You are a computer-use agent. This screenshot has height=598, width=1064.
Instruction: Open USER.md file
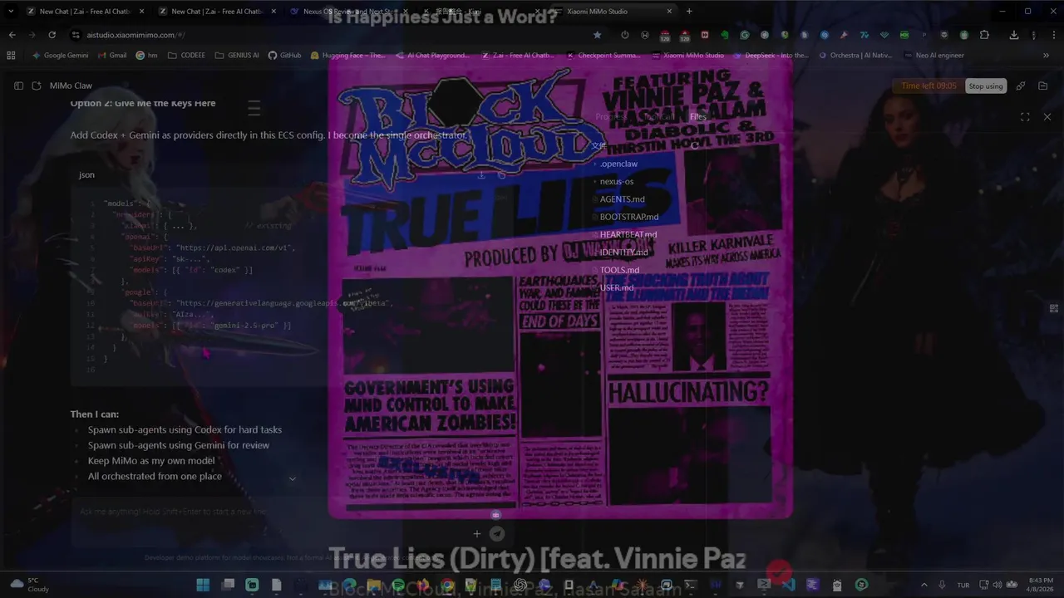[x=616, y=287]
